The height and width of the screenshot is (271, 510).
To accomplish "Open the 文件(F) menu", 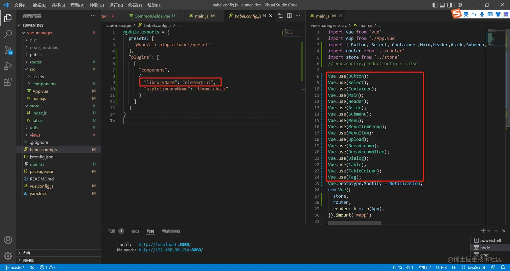I will click(21, 5).
